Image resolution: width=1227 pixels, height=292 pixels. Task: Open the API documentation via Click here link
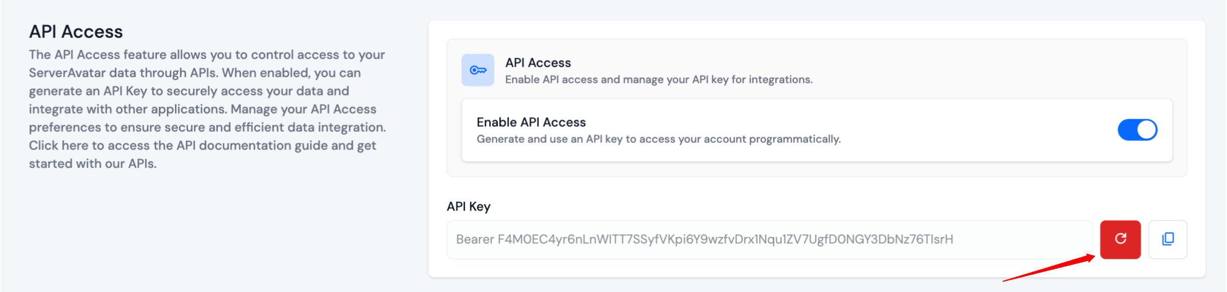[x=56, y=145]
